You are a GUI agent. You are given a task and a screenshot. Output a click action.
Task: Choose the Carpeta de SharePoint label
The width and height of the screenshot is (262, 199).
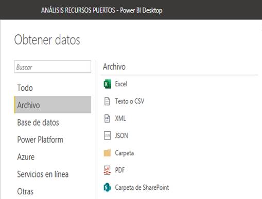point(142,188)
